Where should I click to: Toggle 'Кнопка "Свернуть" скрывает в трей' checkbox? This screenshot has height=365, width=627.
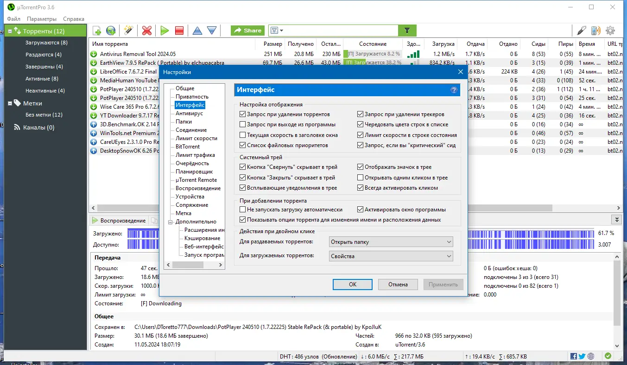(x=243, y=167)
